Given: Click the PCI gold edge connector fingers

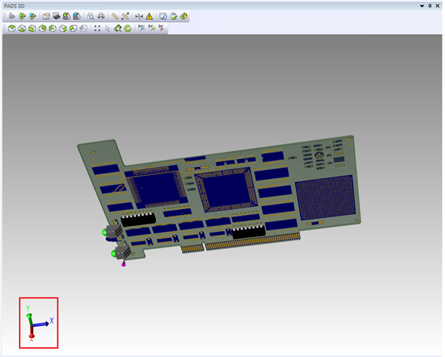Looking at the screenshot, I should pos(241,243).
